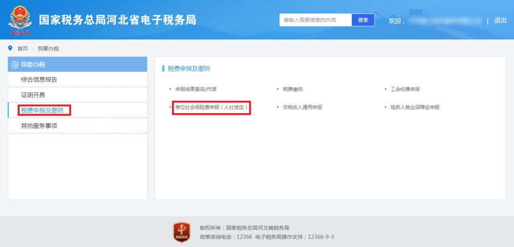Click the 税费申报及缴纳 panel heading
This screenshot has height=247, width=514.
(189, 69)
